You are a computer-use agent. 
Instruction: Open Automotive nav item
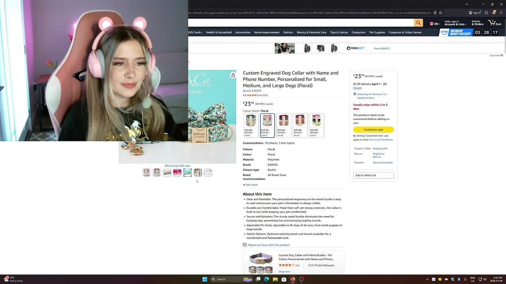coord(243,32)
